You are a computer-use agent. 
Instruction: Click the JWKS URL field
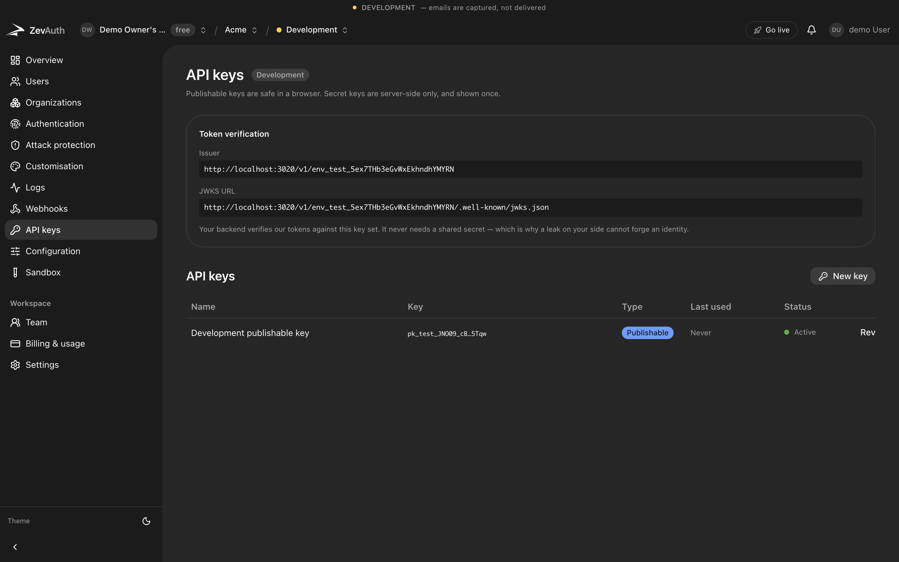coord(530,207)
